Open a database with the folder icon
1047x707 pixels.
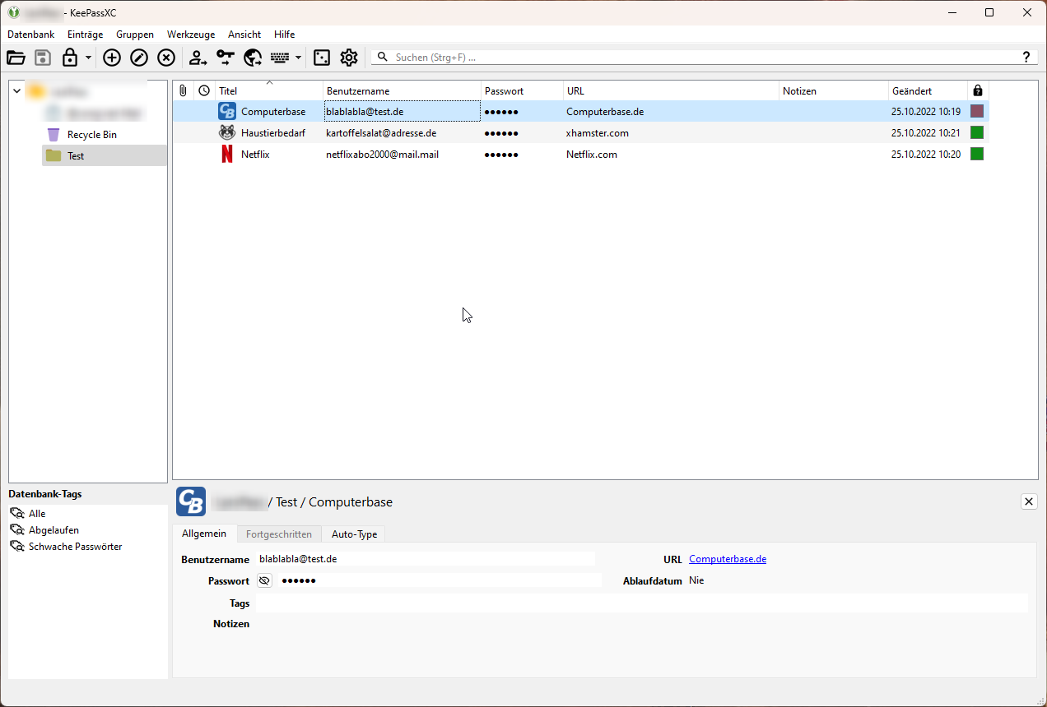click(x=16, y=58)
